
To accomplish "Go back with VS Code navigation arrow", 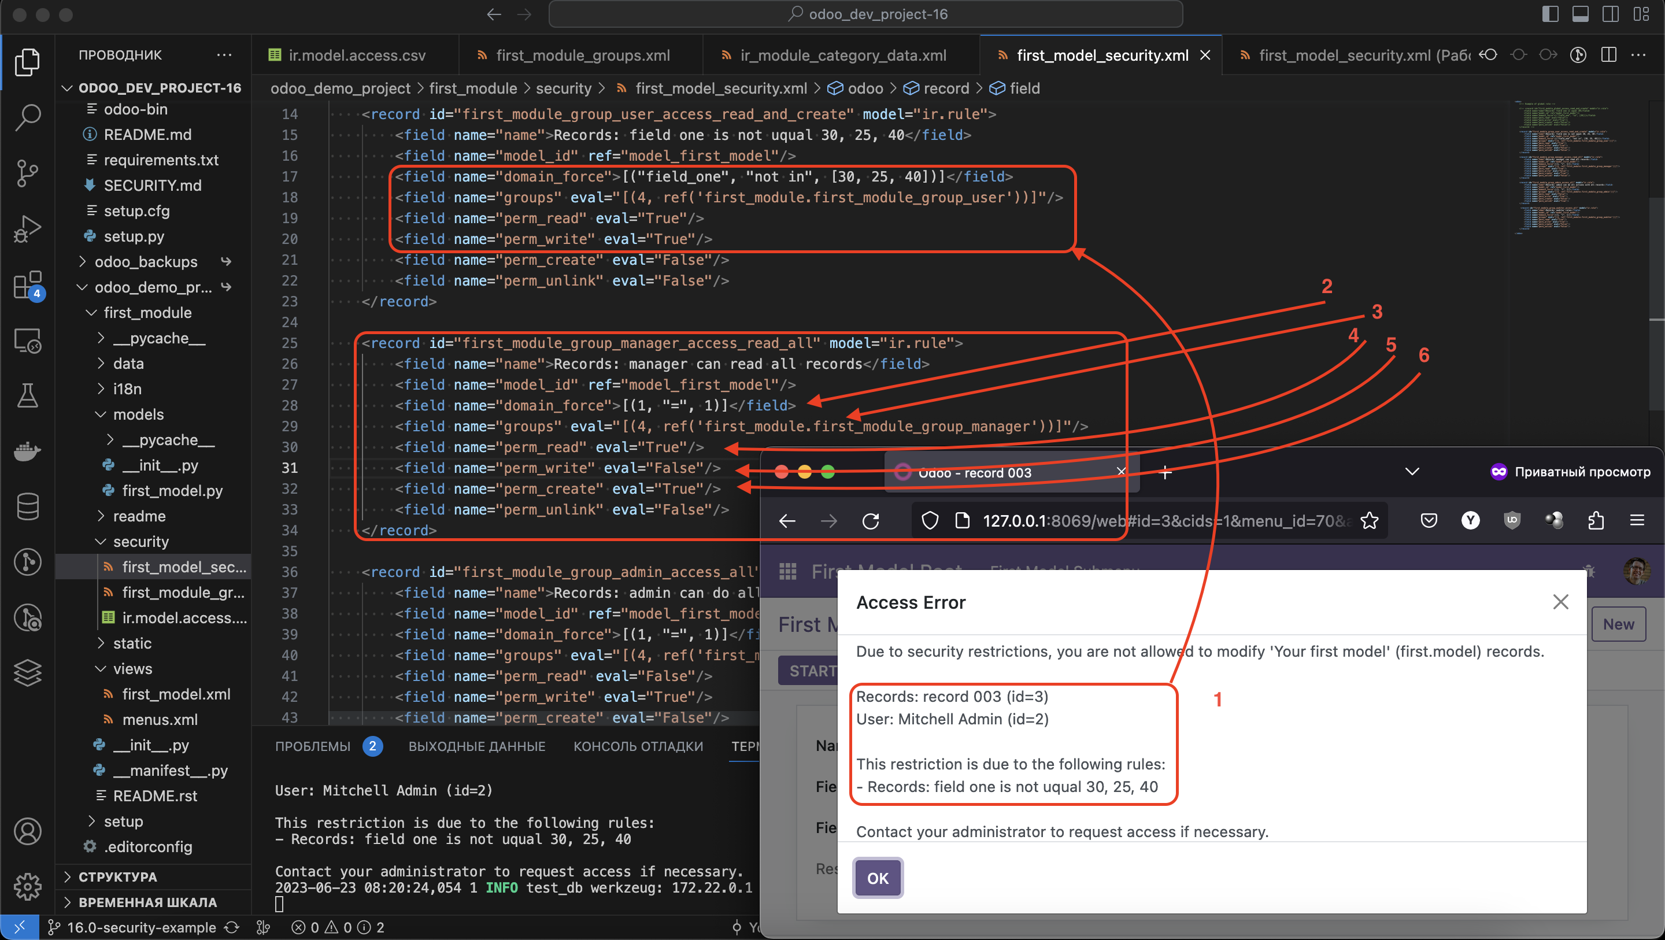I will [494, 14].
